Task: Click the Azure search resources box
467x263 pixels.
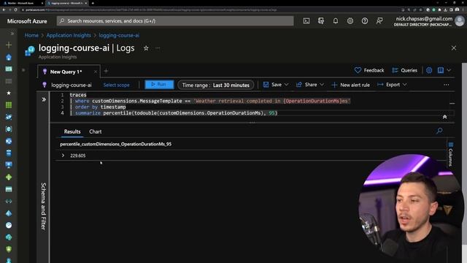Action: click(175, 21)
